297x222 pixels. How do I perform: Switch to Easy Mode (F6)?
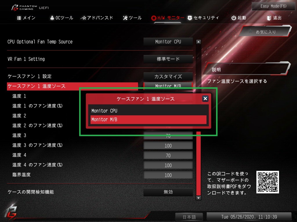click(x=273, y=6)
